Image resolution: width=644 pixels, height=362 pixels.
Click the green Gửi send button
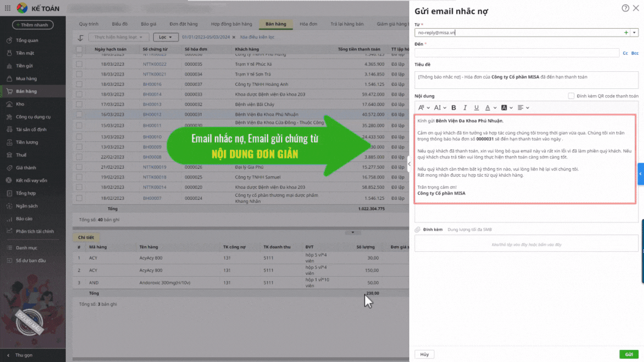pos(629,354)
